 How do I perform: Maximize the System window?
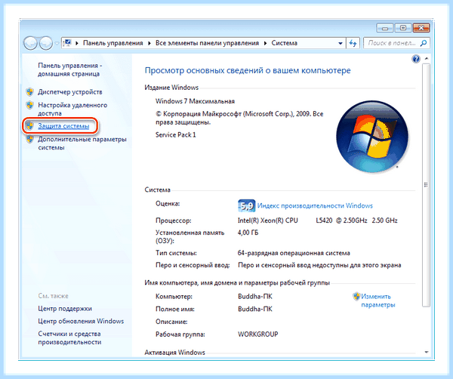point(403,28)
